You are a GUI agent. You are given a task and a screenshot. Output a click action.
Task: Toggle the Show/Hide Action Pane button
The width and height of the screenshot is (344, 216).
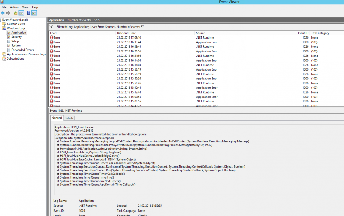[34, 13]
